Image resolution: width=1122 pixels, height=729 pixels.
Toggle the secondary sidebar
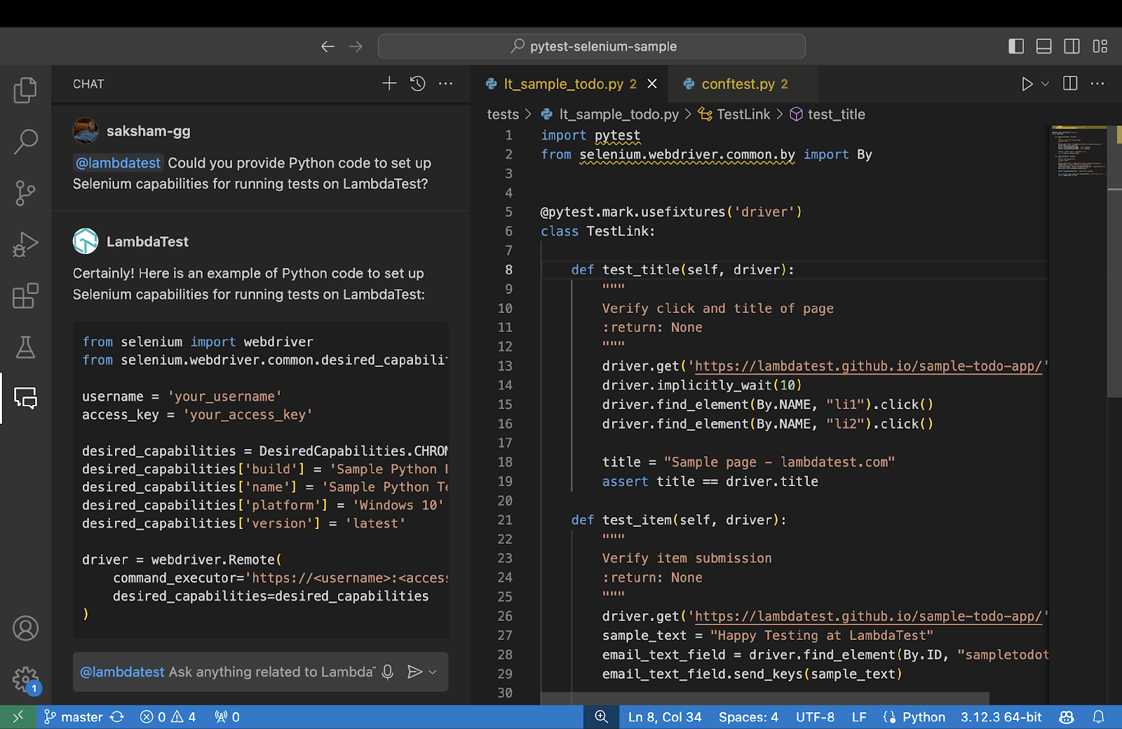click(1072, 46)
